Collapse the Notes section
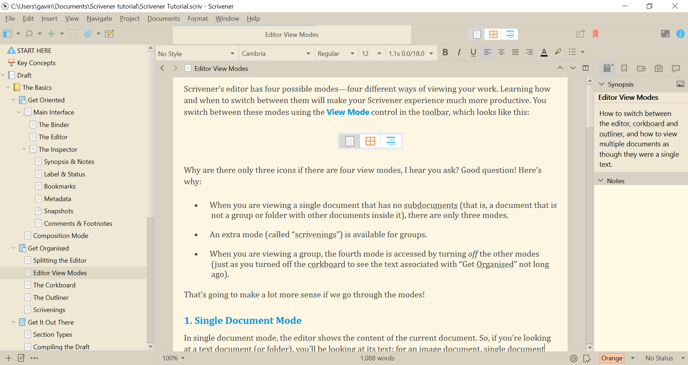The image size is (688, 365). 601,181
